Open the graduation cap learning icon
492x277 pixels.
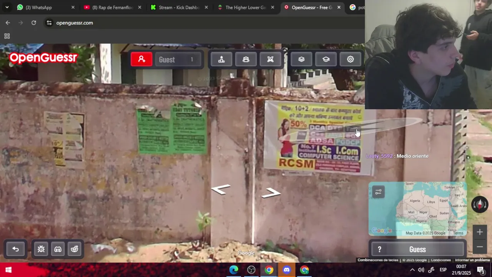coord(326,59)
